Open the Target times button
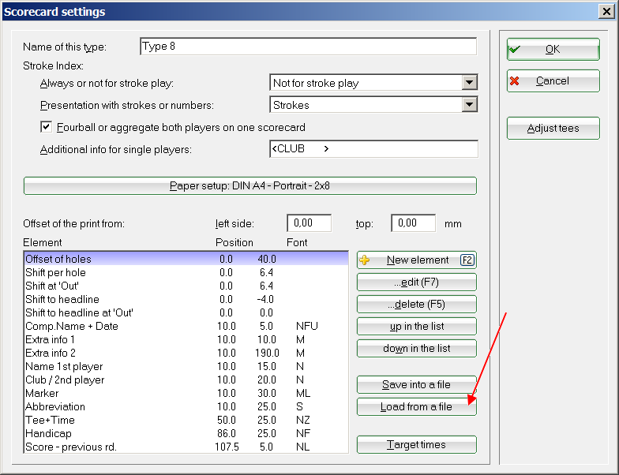619x475 pixels. tap(416, 445)
